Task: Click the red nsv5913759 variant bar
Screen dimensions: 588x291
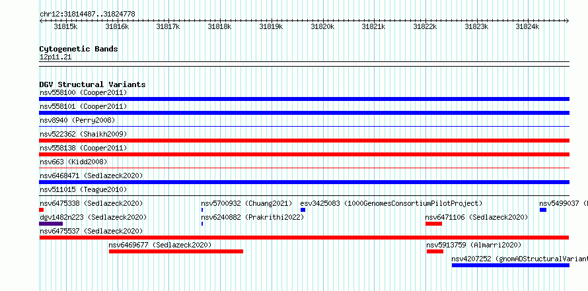Action: pos(435,251)
